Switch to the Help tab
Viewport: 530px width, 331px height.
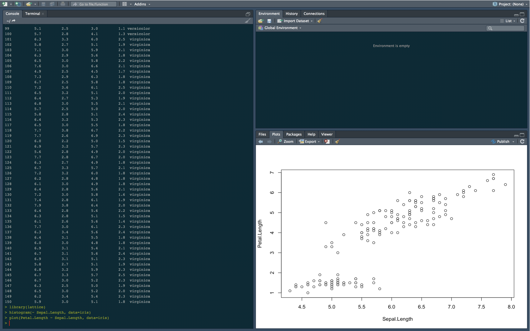(311, 134)
